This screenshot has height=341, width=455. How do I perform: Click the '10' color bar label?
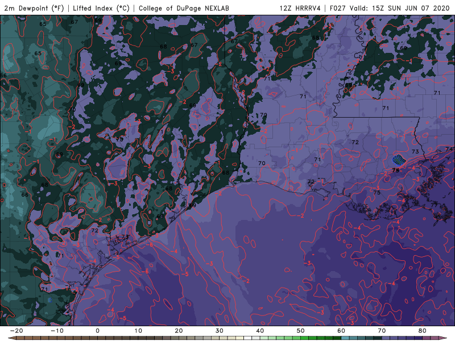coord(138,331)
